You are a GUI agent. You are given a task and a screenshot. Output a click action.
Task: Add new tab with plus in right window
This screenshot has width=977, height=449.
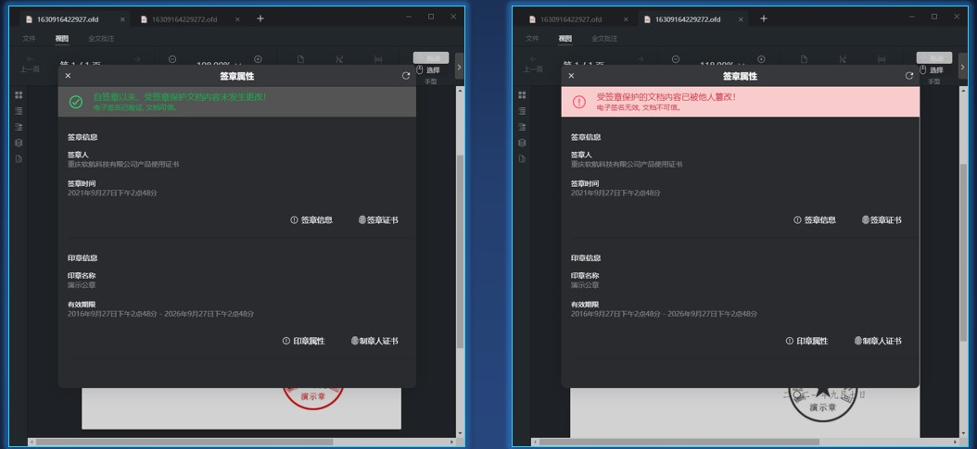(x=763, y=19)
